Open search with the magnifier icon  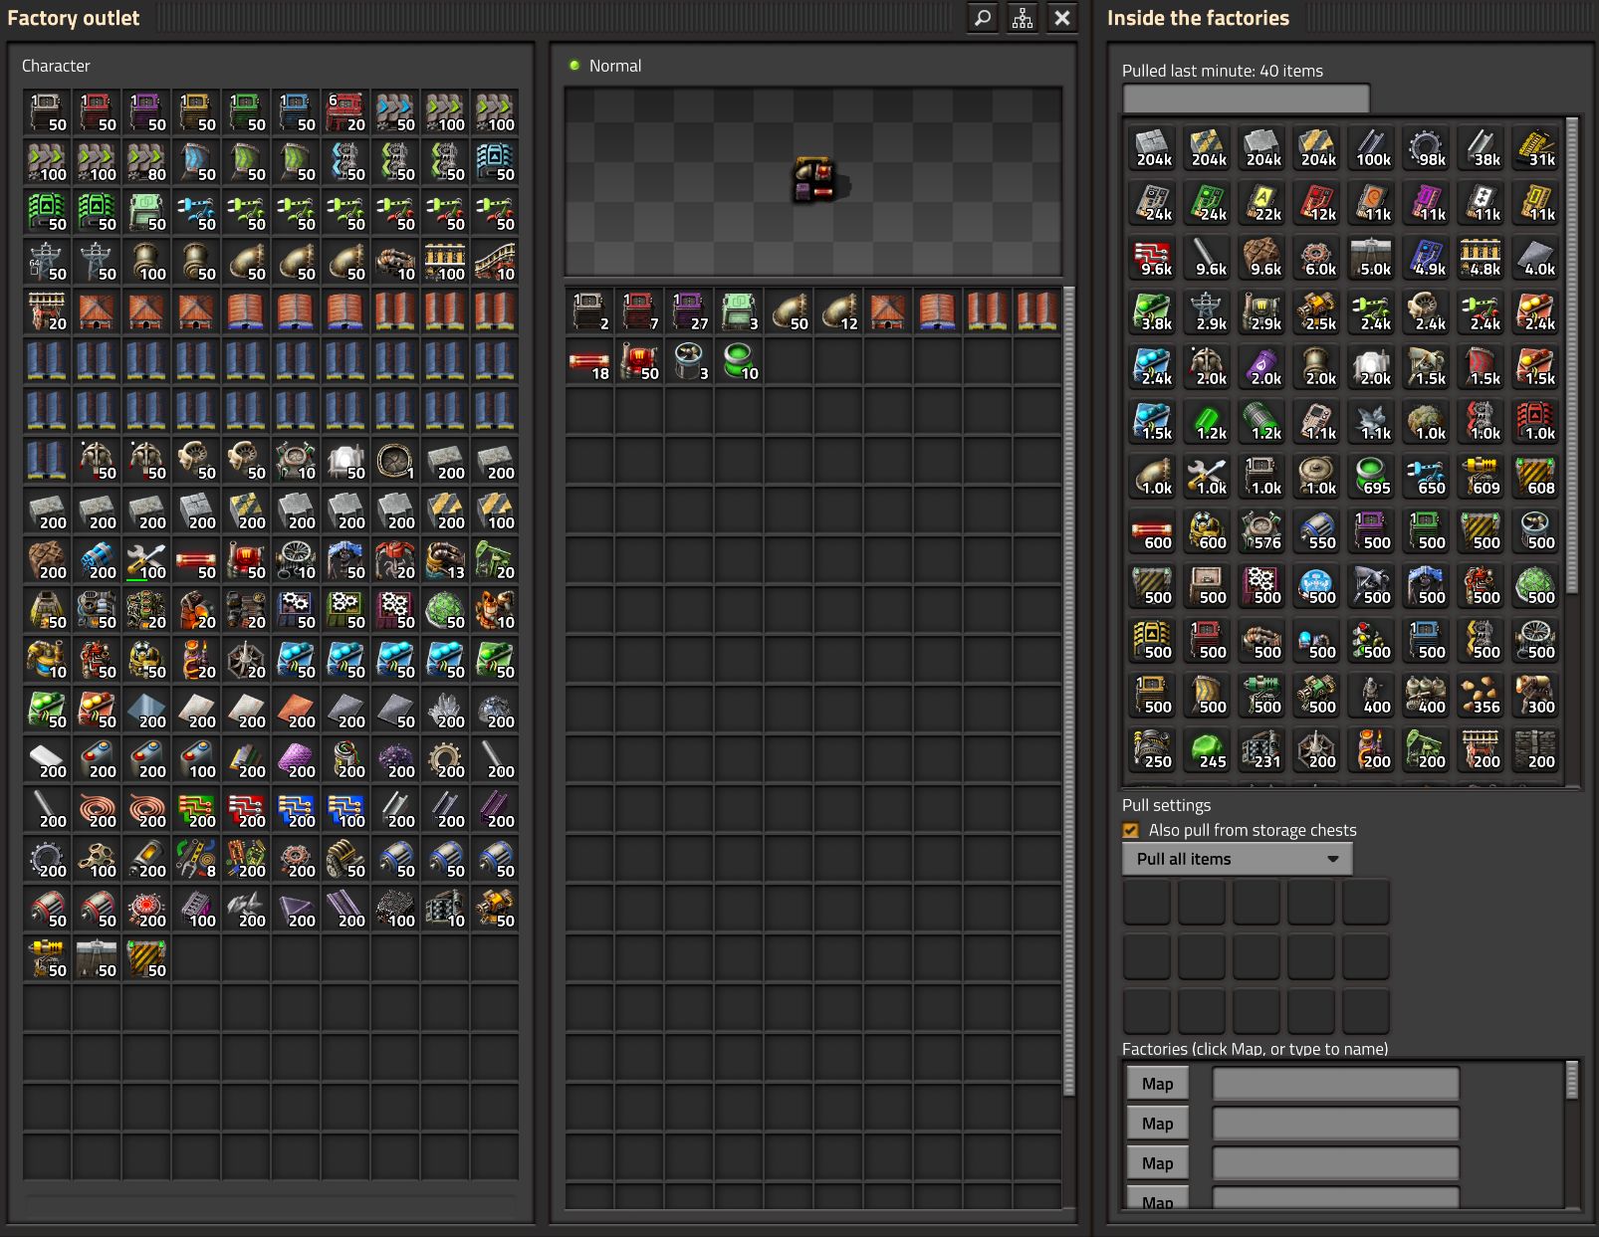[983, 18]
